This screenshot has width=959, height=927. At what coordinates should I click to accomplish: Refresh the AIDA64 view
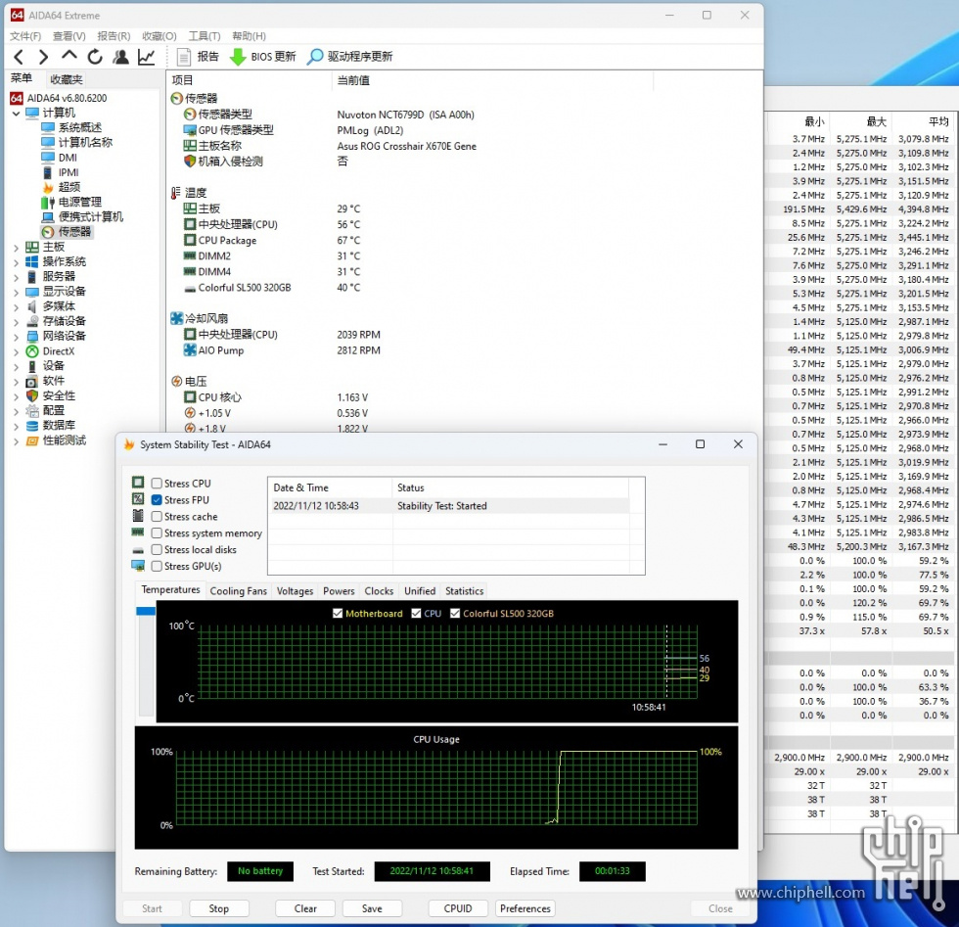point(95,57)
